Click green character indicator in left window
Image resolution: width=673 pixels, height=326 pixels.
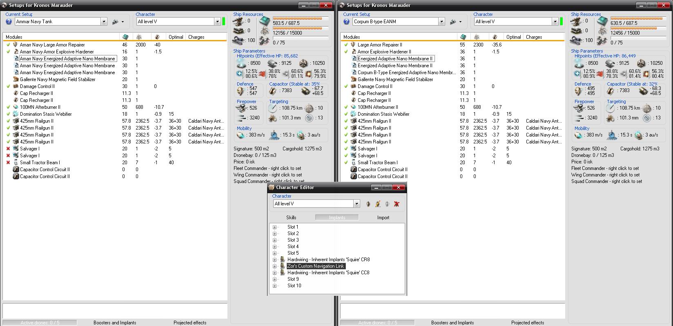pyautogui.click(x=224, y=22)
